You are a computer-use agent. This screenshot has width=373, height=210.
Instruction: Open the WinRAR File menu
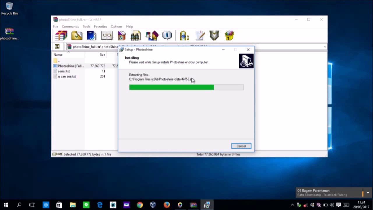[x=55, y=27]
